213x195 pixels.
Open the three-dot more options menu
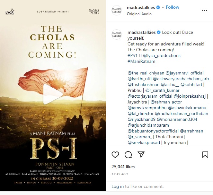click(x=204, y=10)
